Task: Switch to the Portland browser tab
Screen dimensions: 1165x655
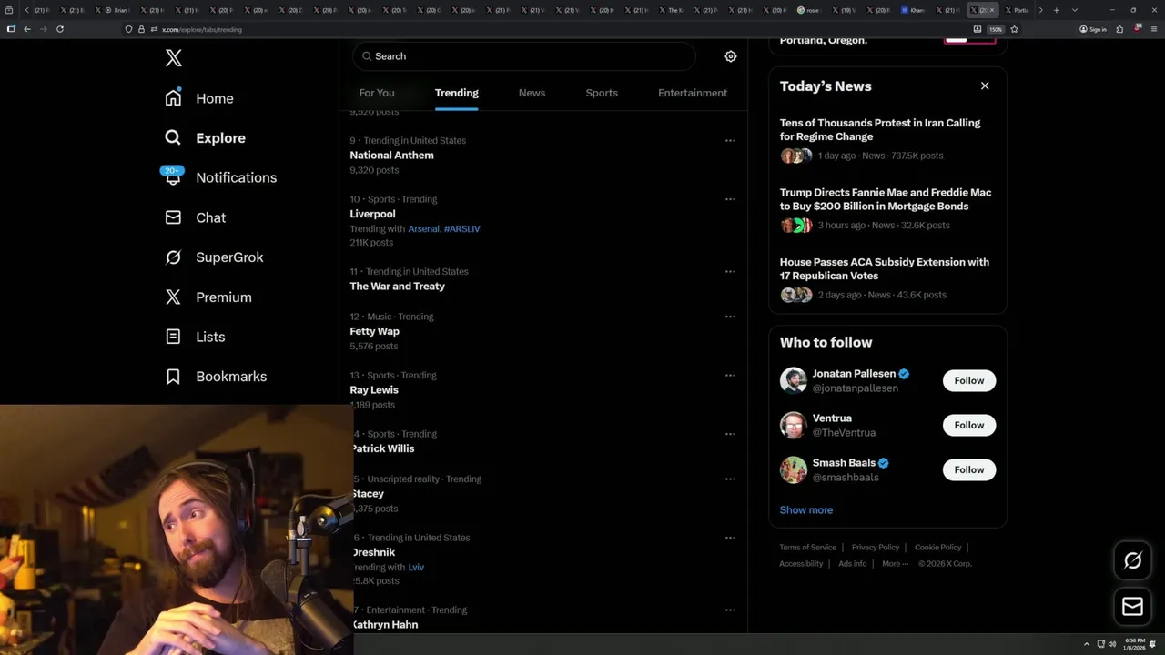Action: coord(1018,10)
